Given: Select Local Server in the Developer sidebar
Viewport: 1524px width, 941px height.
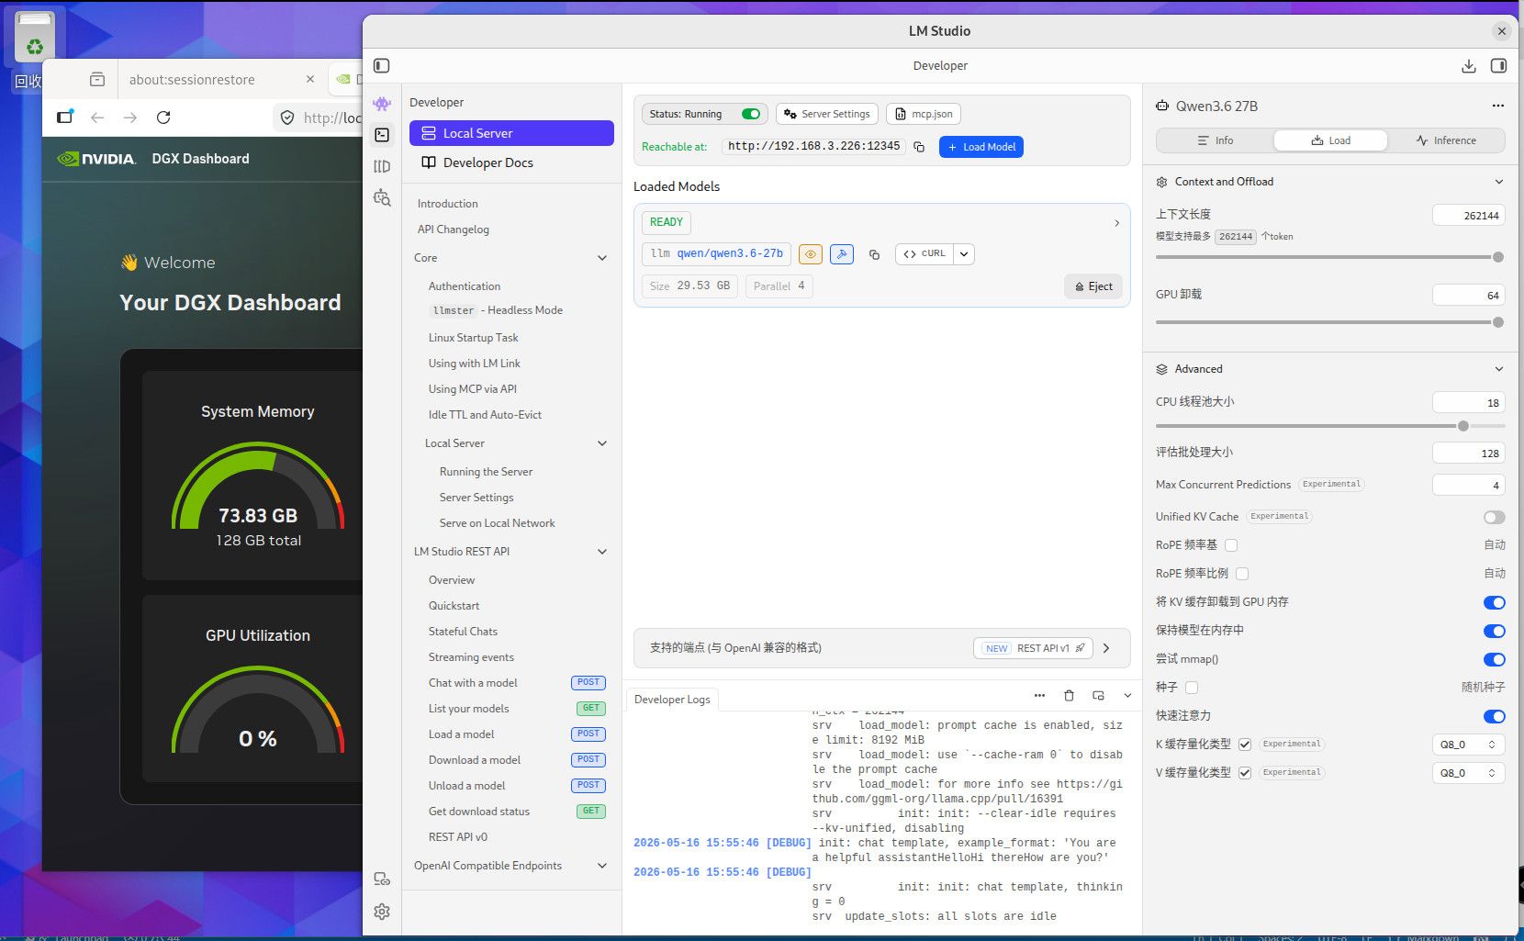Looking at the screenshot, I should pyautogui.click(x=511, y=133).
